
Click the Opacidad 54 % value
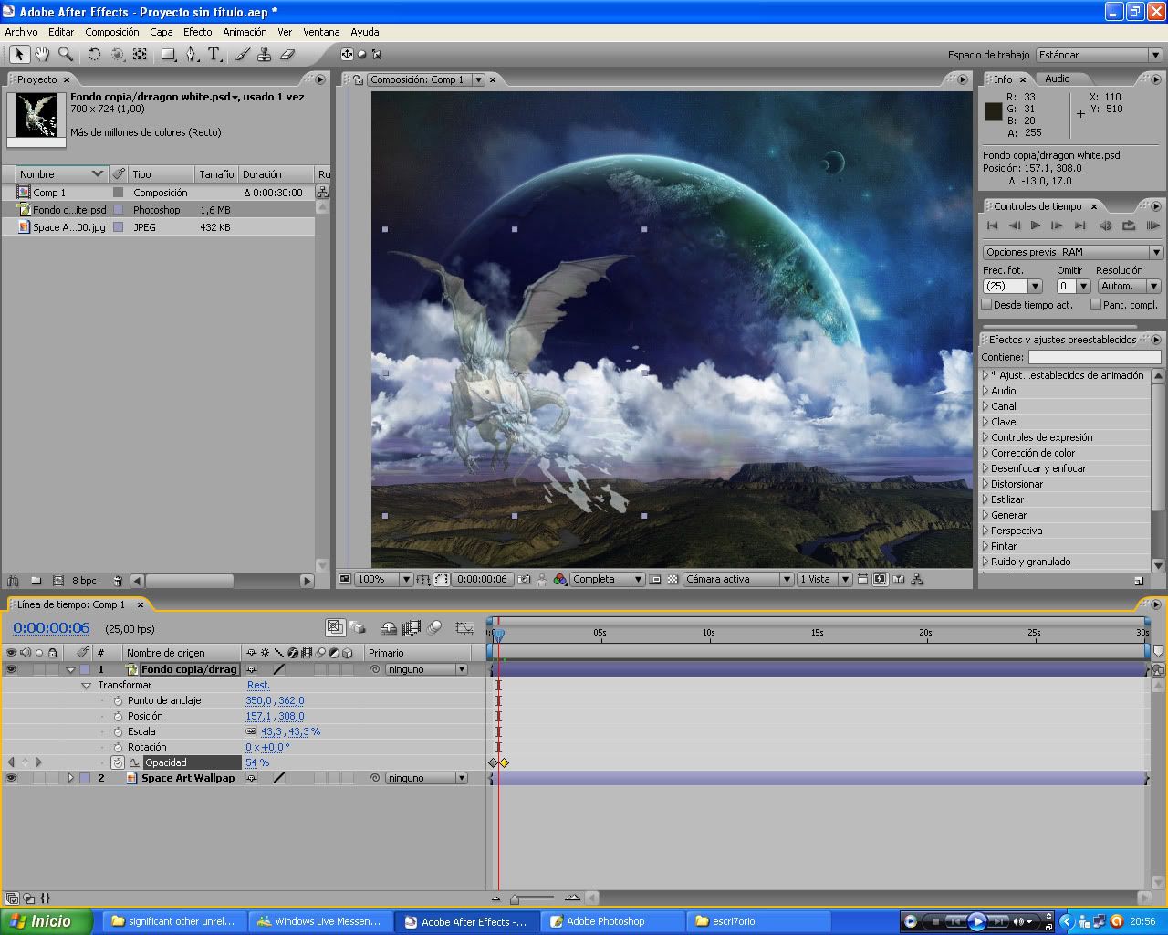257,762
